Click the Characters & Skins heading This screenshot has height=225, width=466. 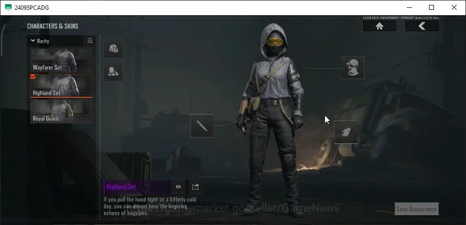(53, 26)
